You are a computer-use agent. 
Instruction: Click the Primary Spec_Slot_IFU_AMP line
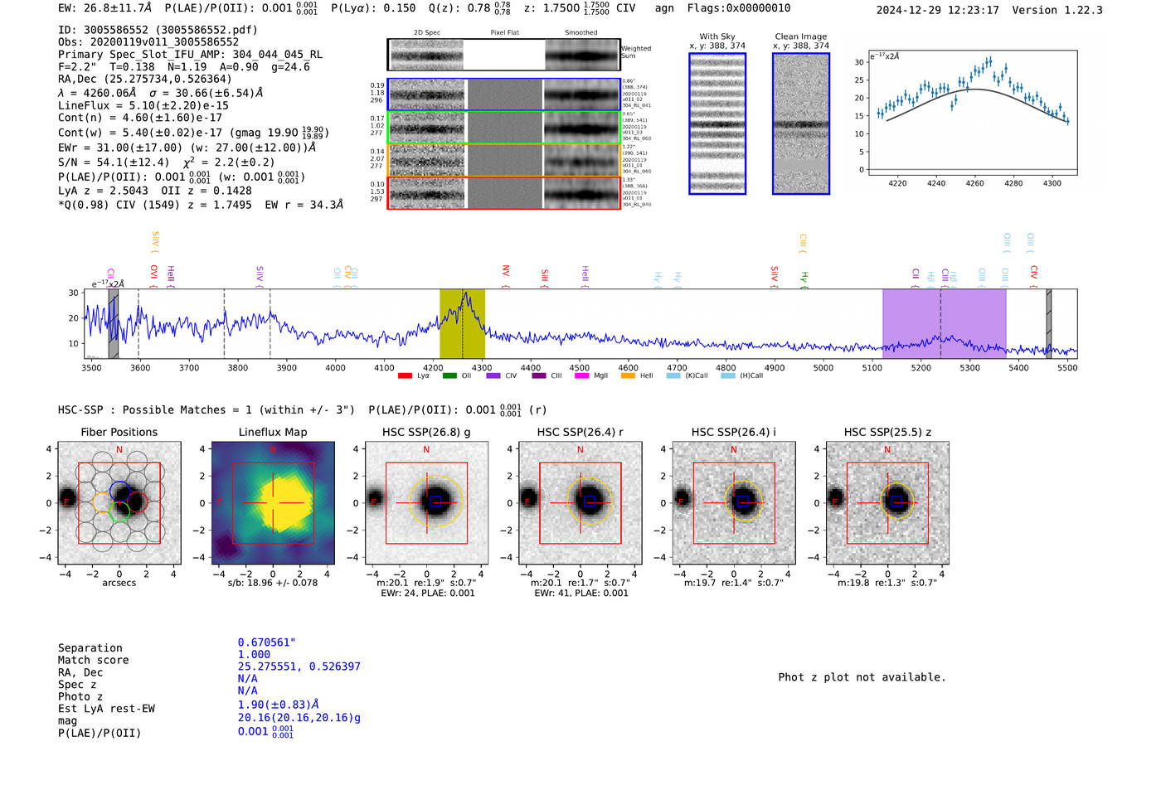[190, 55]
